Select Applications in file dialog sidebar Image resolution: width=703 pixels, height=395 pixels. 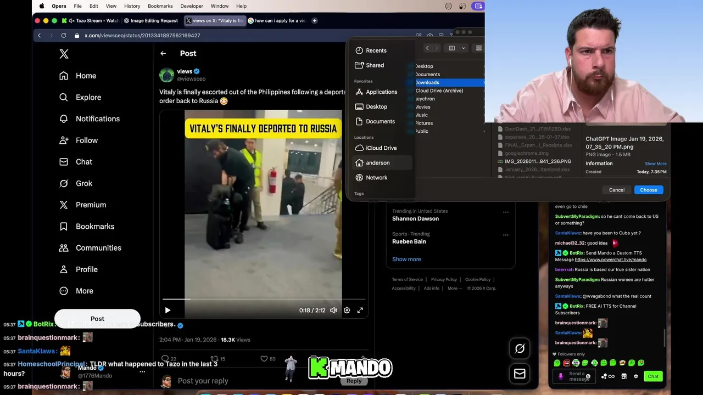pos(376,92)
